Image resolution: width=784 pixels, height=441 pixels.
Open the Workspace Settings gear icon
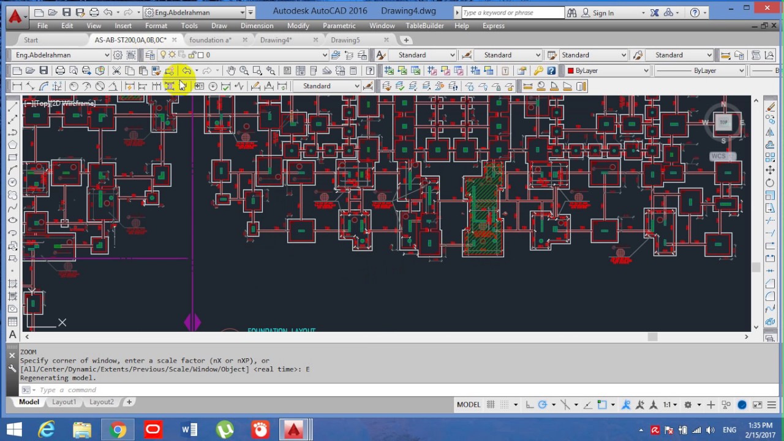(x=118, y=55)
